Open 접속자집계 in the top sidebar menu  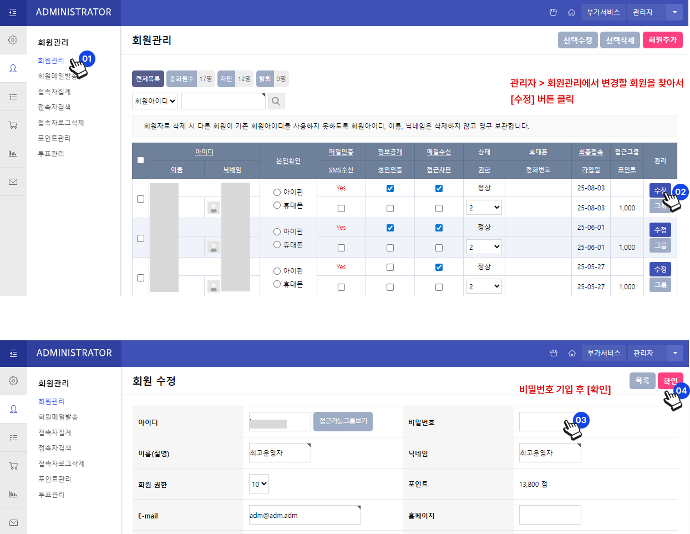[54, 92]
